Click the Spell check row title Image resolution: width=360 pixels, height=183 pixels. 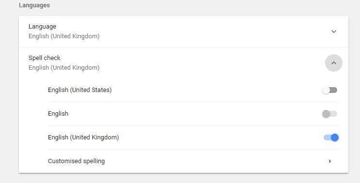point(45,58)
